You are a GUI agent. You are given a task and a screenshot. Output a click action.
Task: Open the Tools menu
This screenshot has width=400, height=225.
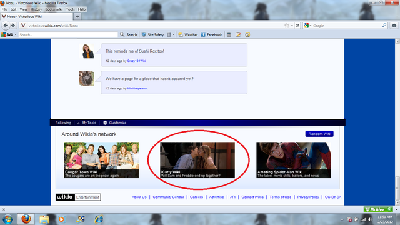[x=71, y=9]
